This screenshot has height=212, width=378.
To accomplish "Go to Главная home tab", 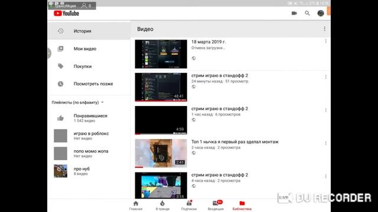I will [x=136, y=206].
